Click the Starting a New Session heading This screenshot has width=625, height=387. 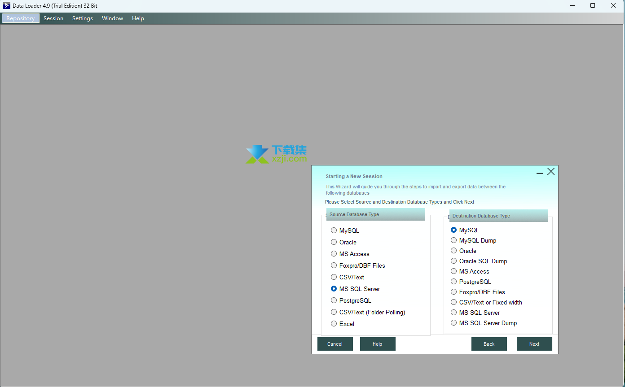354,176
